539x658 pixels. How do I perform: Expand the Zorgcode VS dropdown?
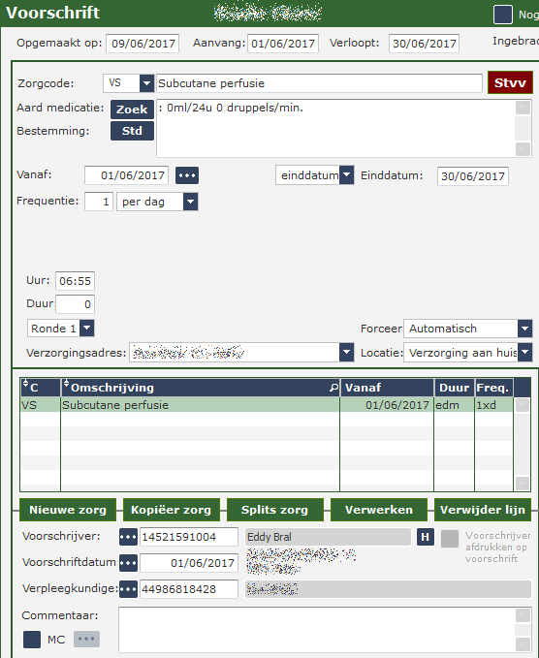(146, 83)
